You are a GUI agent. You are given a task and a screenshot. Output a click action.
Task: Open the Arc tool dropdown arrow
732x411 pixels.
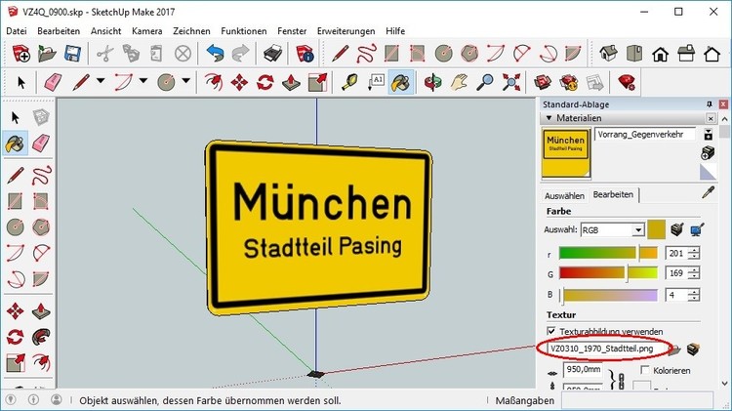click(143, 81)
